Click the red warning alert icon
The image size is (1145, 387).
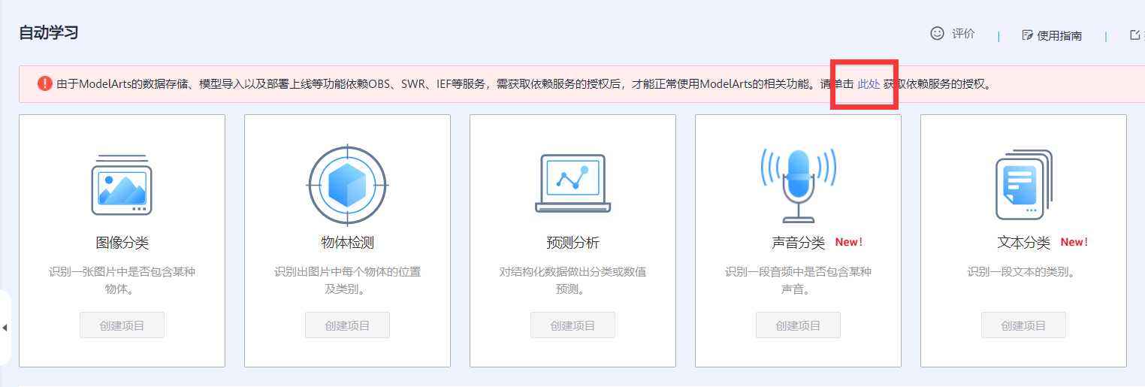pos(45,83)
